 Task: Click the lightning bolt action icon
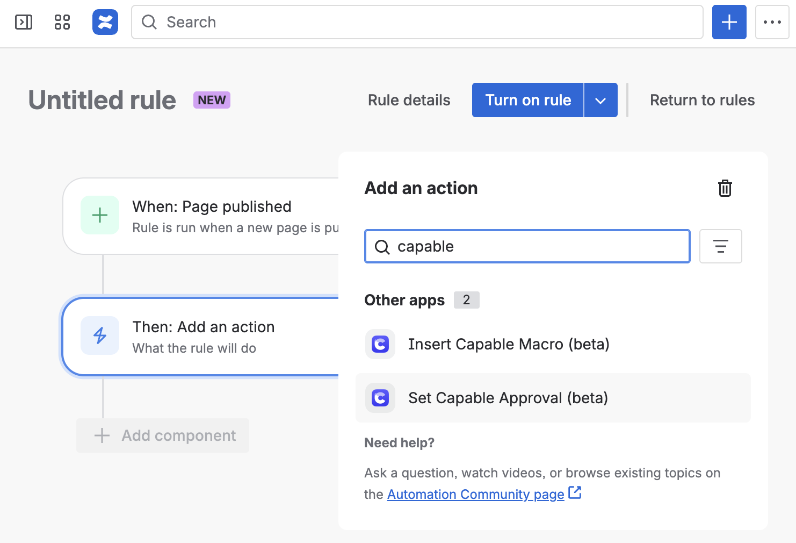[x=100, y=335]
